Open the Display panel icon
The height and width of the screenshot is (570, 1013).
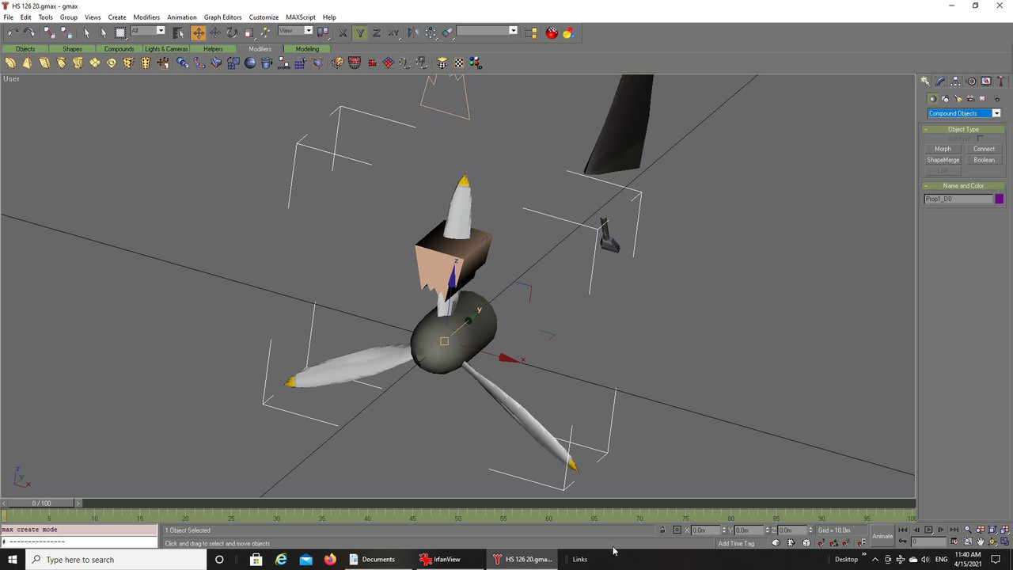click(986, 81)
